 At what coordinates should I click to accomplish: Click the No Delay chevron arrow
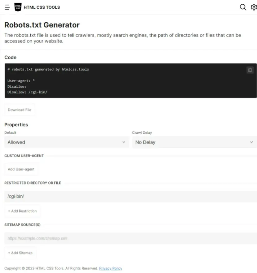click(252, 142)
